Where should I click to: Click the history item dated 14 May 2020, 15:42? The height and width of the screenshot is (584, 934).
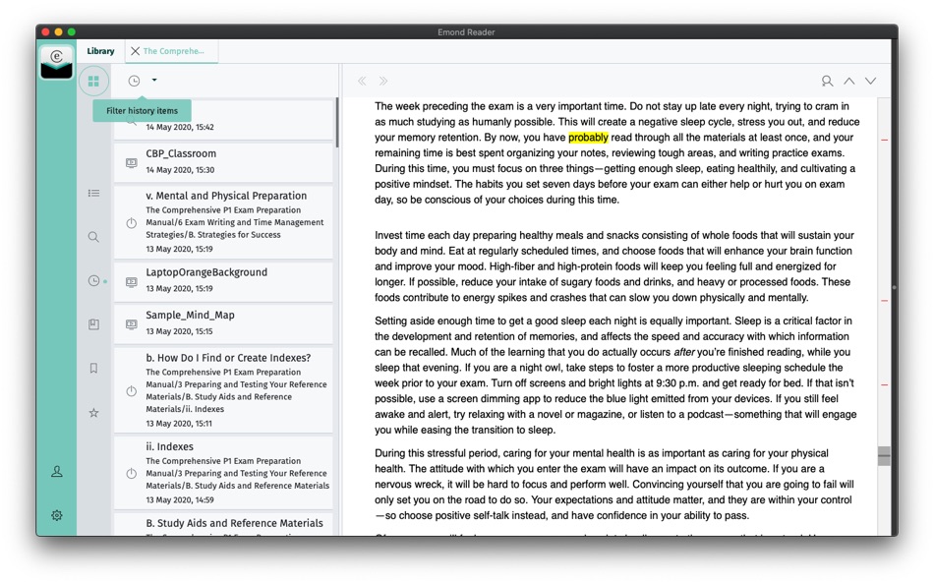pyautogui.click(x=223, y=121)
